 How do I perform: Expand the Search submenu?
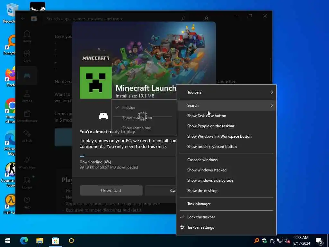point(227,105)
